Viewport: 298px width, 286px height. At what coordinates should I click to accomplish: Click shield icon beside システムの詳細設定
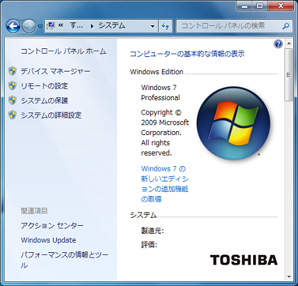tap(13, 115)
